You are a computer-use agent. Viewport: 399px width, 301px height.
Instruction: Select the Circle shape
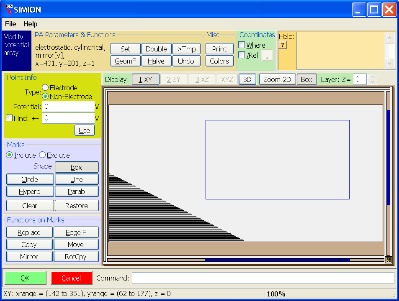click(30, 179)
